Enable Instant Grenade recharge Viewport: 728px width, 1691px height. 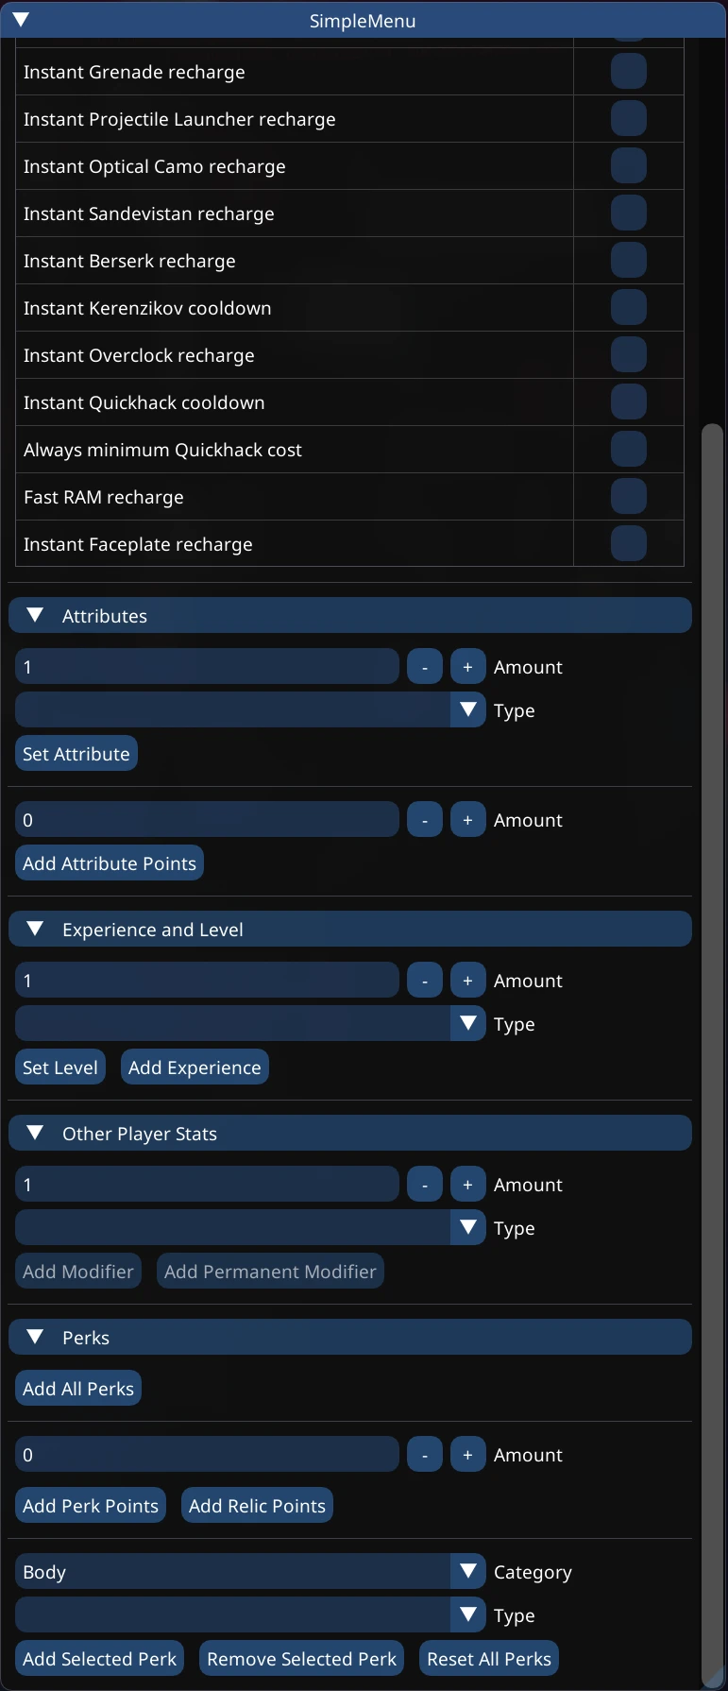click(x=627, y=70)
